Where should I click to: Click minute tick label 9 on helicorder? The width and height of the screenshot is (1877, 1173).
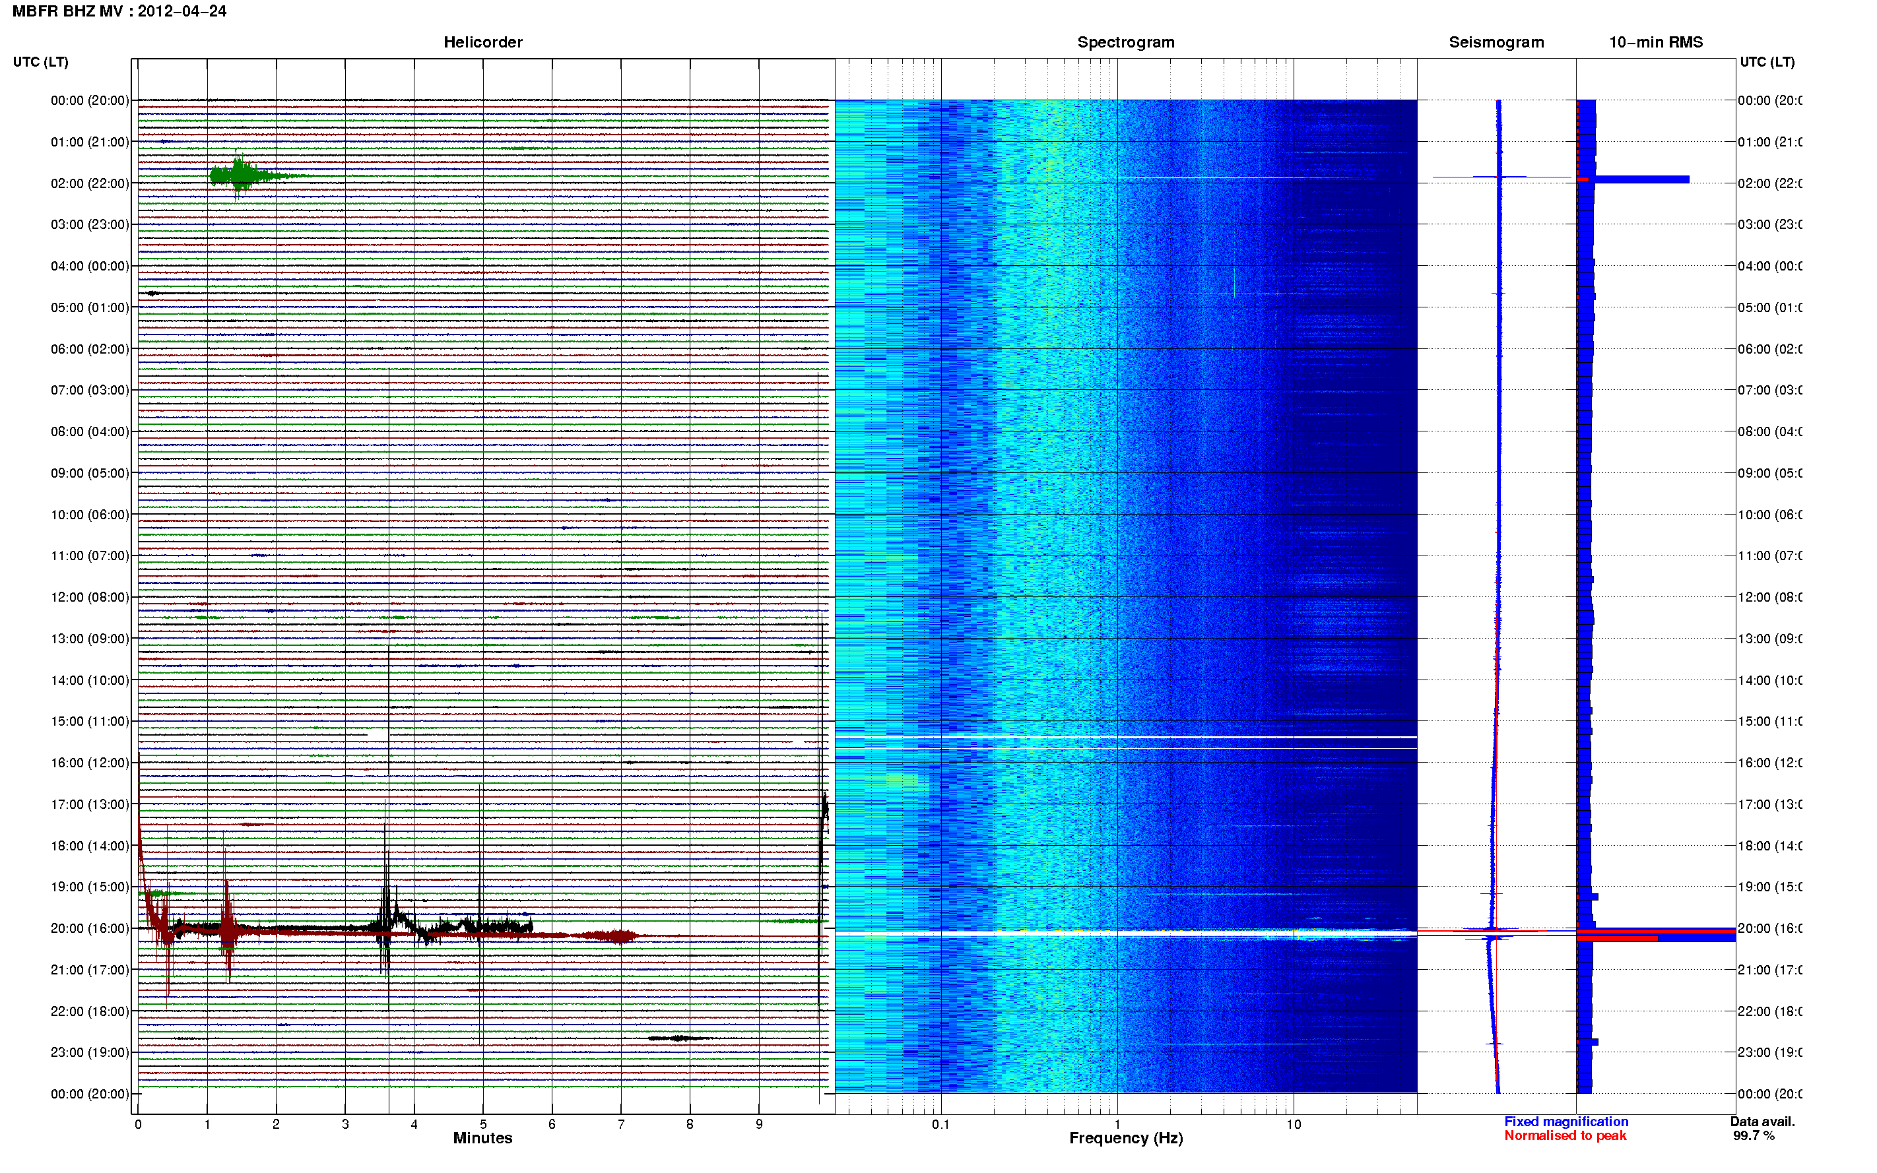(x=759, y=1124)
